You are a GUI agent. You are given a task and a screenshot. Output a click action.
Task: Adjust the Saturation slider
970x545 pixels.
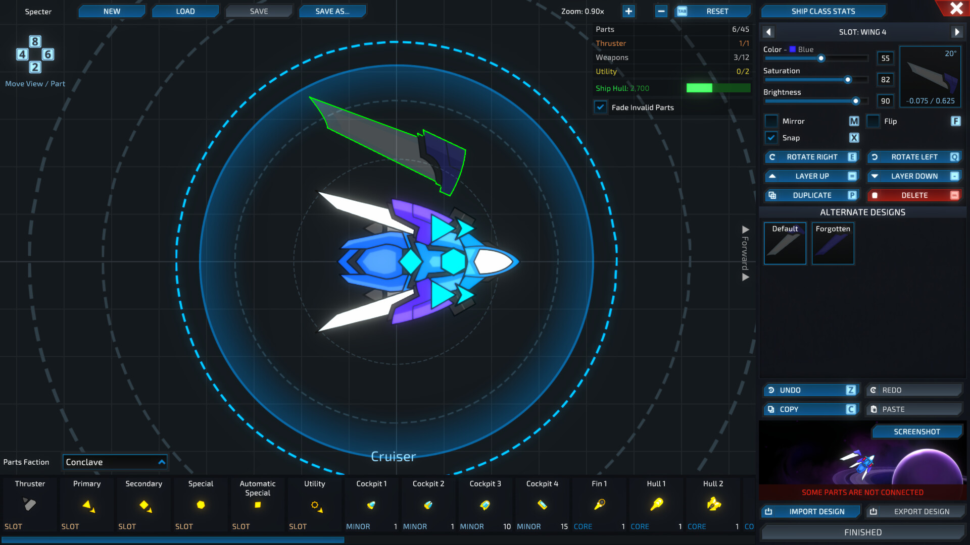tap(848, 80)
